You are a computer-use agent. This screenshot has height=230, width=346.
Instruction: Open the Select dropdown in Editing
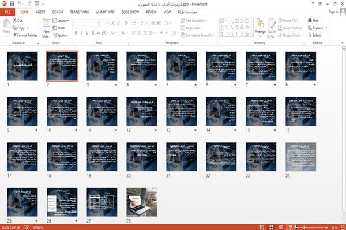tap(315, 35)
